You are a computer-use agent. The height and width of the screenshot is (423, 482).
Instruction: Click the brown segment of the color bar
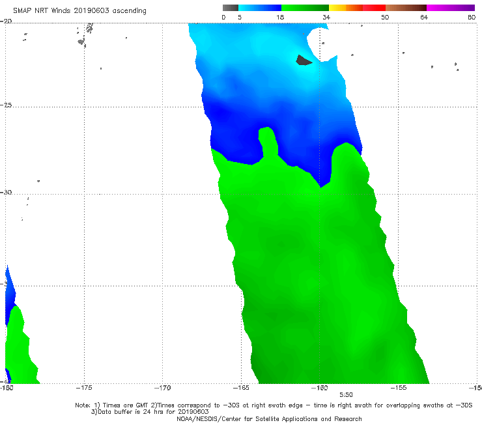(x=406, y=8)
